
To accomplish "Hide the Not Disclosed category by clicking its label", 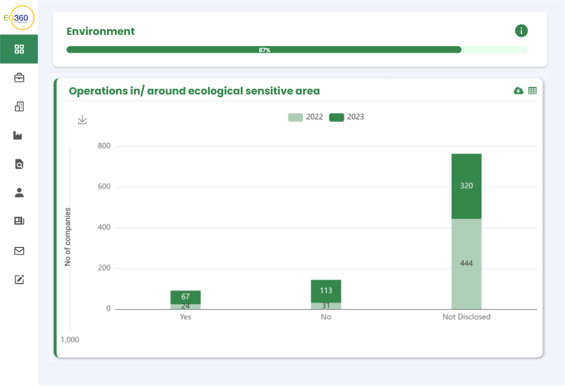I will click(x=466, y=316).
